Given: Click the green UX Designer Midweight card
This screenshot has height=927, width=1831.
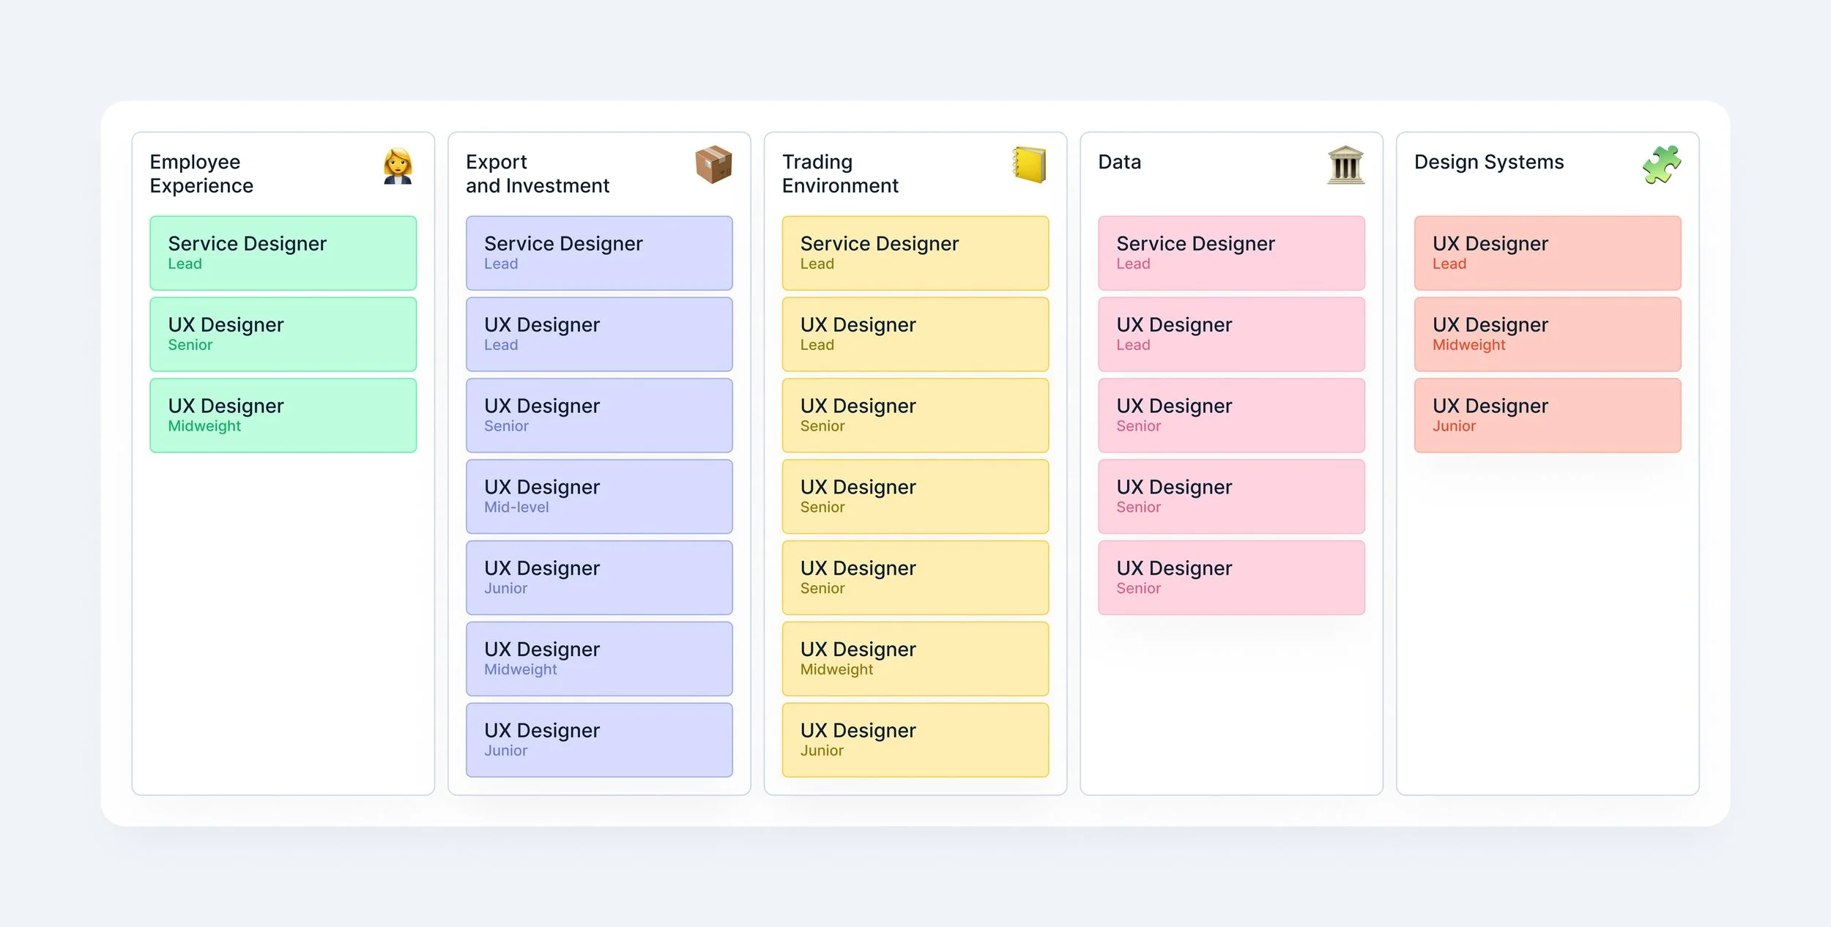Looking at the screenshot, I should [283, 415].
